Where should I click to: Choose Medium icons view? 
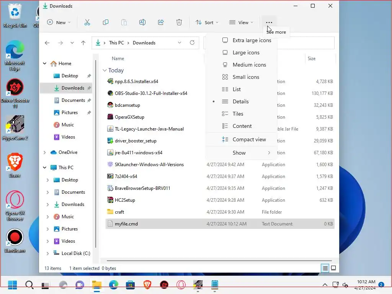click(241, 65)
